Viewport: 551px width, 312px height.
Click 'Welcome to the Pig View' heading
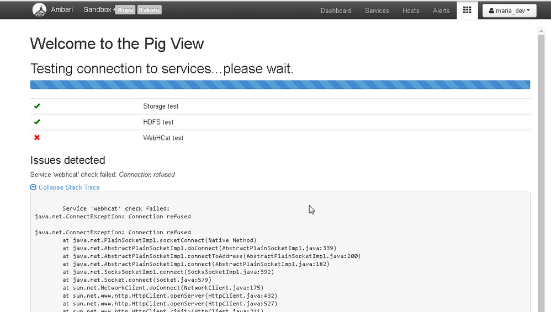click(x=117, y=44)
